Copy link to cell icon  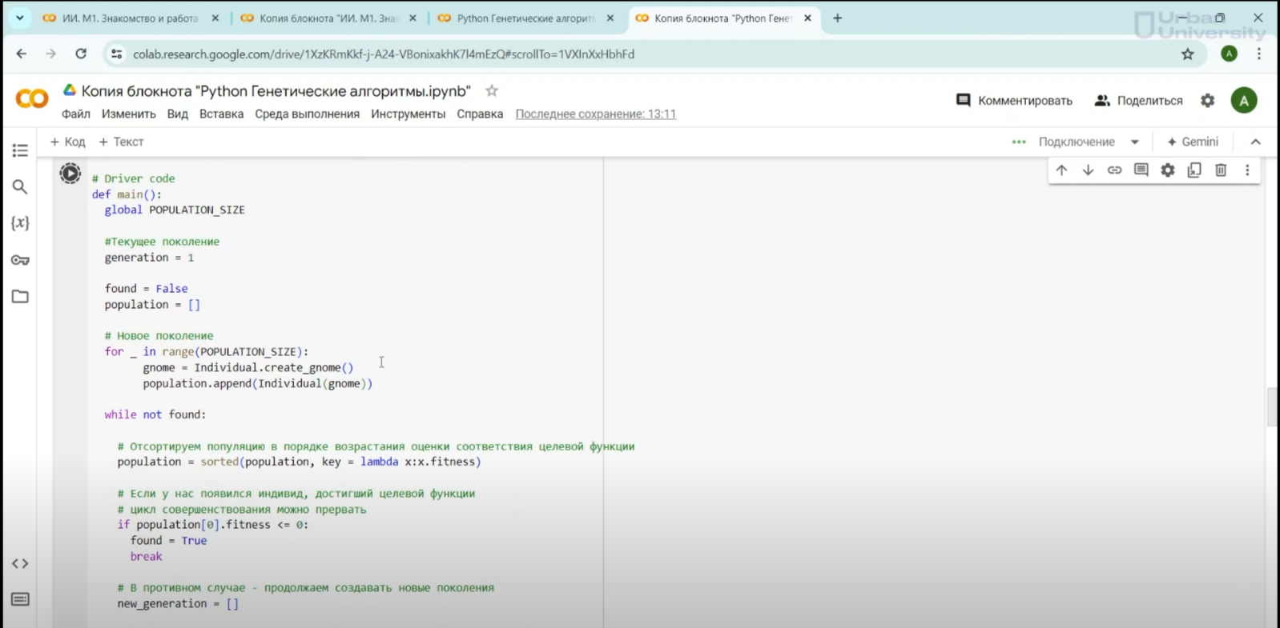tap(1114, 170)
